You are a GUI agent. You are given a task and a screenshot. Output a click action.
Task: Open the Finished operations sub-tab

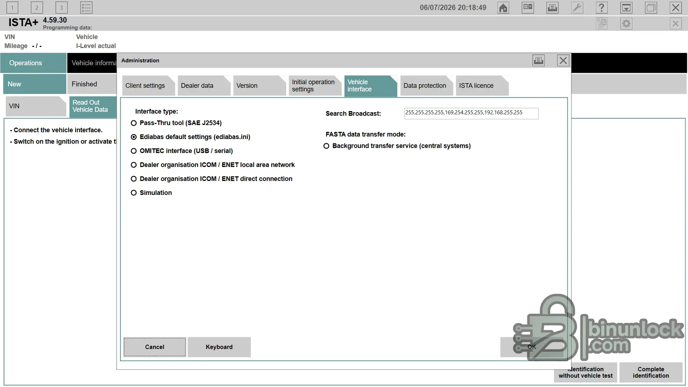[x=92, y=84]
